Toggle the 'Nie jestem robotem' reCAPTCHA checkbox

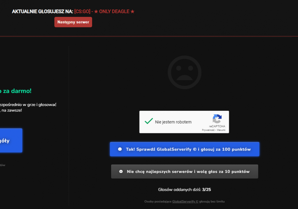click(x=149, y=121)
